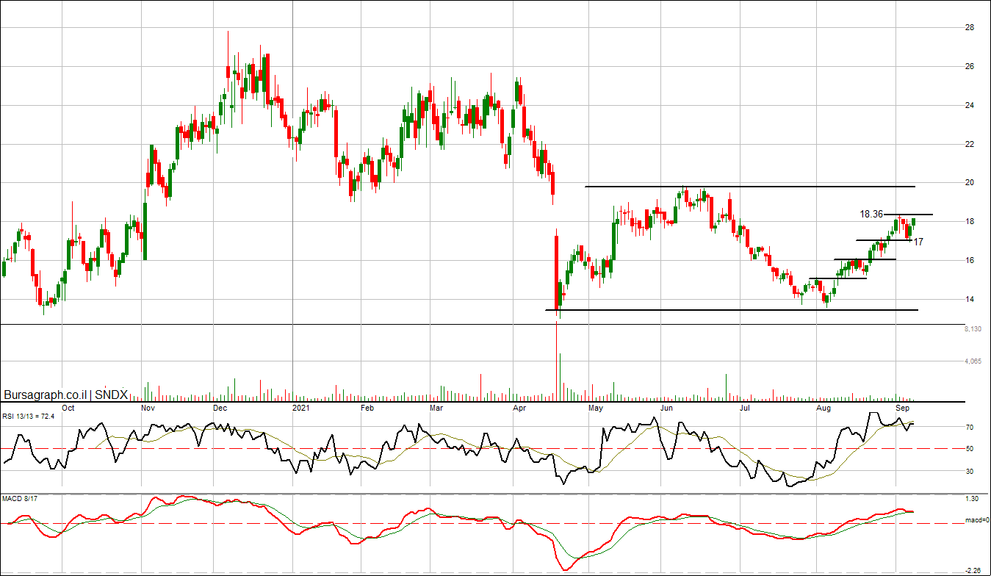
Task: Click the 14 value on price axis
Action: point(970,300)
